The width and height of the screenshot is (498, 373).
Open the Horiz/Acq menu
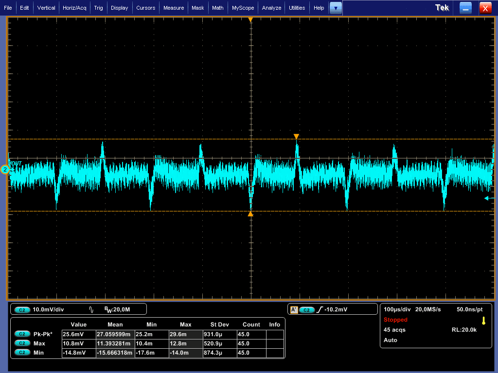74,8
